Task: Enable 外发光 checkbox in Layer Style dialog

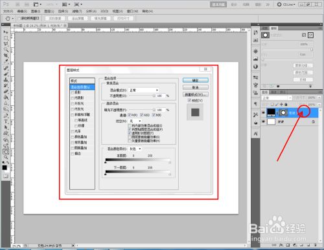Action: 73,103
